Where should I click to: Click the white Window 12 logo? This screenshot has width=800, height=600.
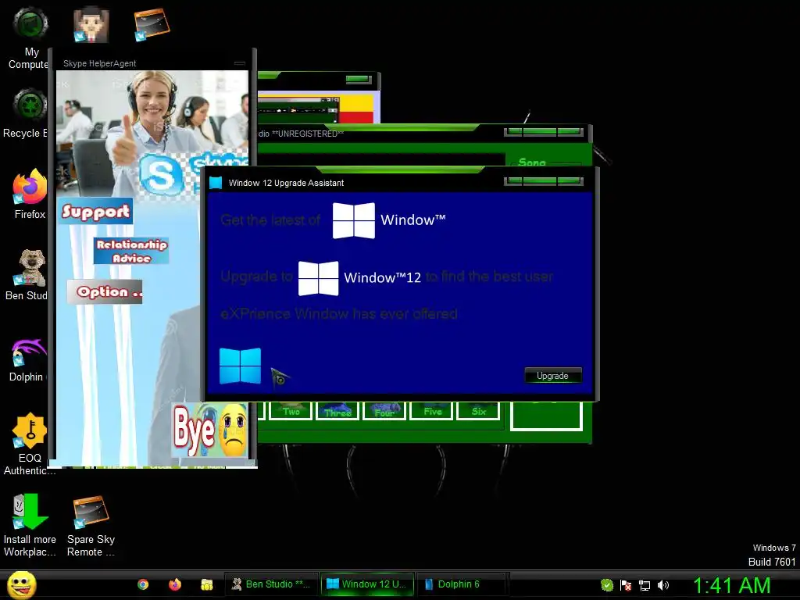click(x=319, y=278)
